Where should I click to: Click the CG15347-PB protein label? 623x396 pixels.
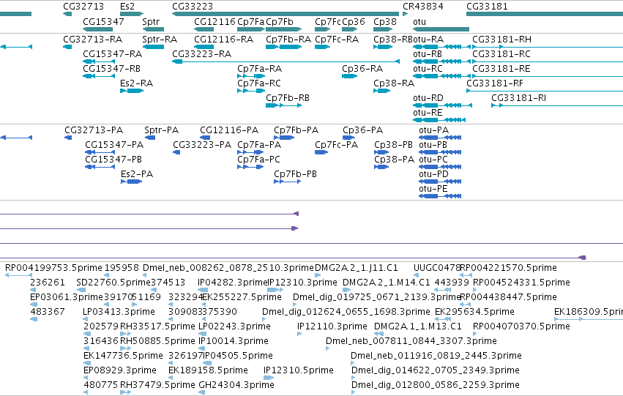(x=113, y=160)
